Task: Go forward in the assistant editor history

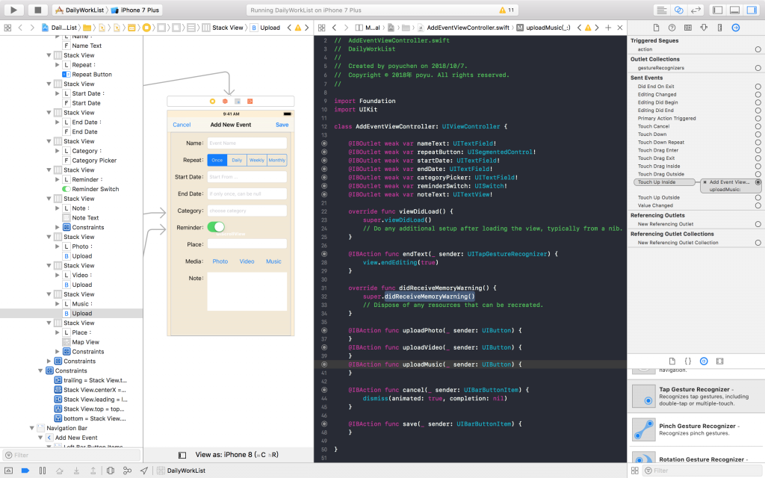Action: pos(346,28)
